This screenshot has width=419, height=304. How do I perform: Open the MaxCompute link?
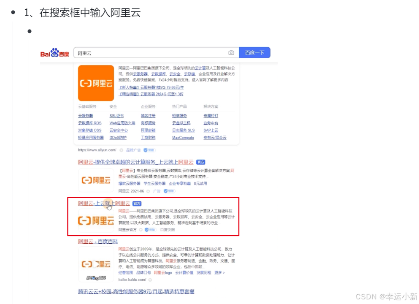(183, 137)
